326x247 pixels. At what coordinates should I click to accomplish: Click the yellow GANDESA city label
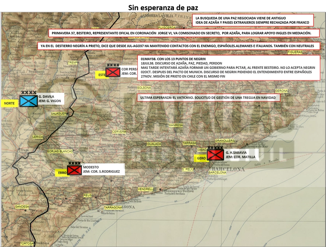click(x=22, y=207)
